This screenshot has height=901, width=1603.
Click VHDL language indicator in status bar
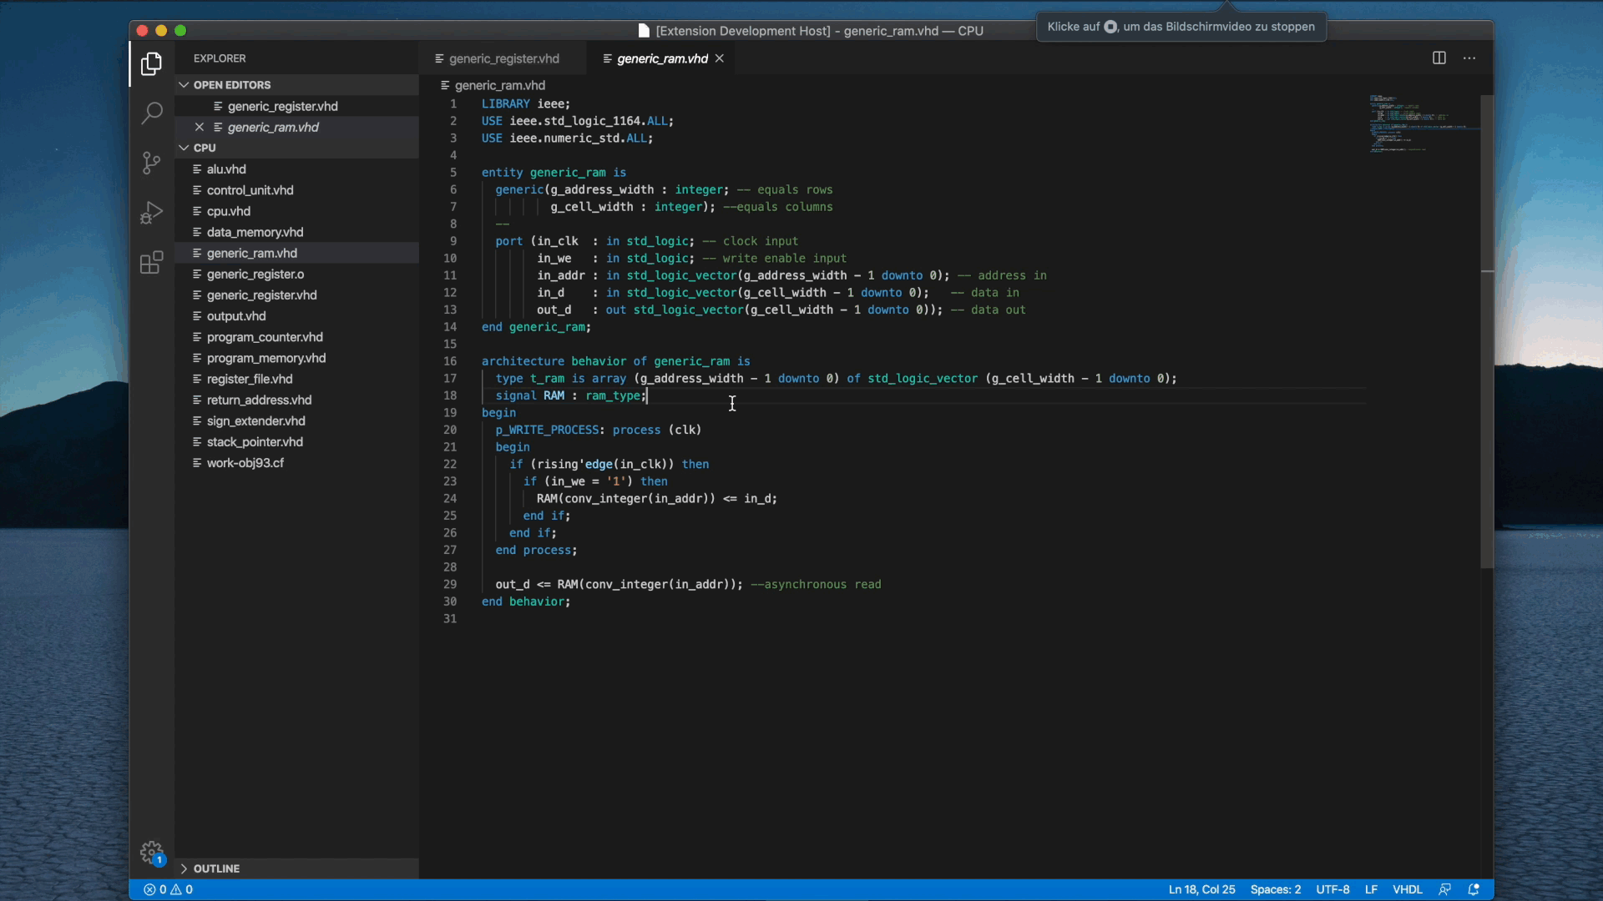[1408, 888]
